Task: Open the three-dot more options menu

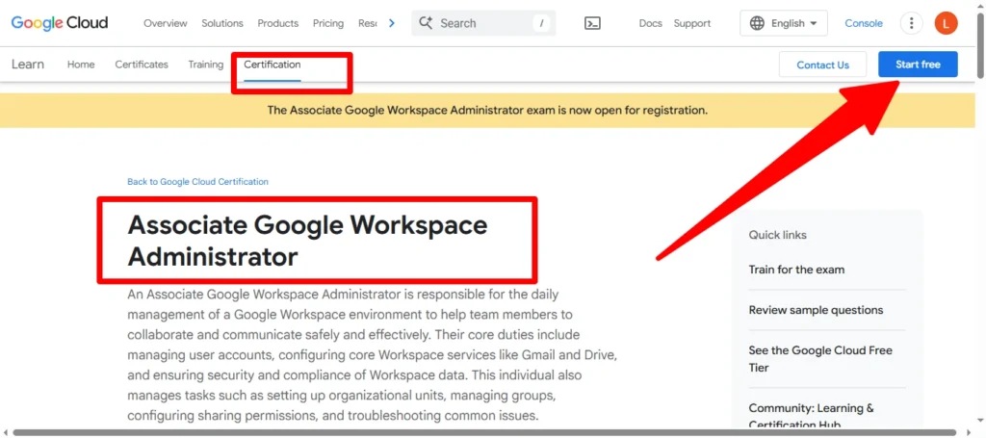Action: pyautogui.click(x=911, y=23)
